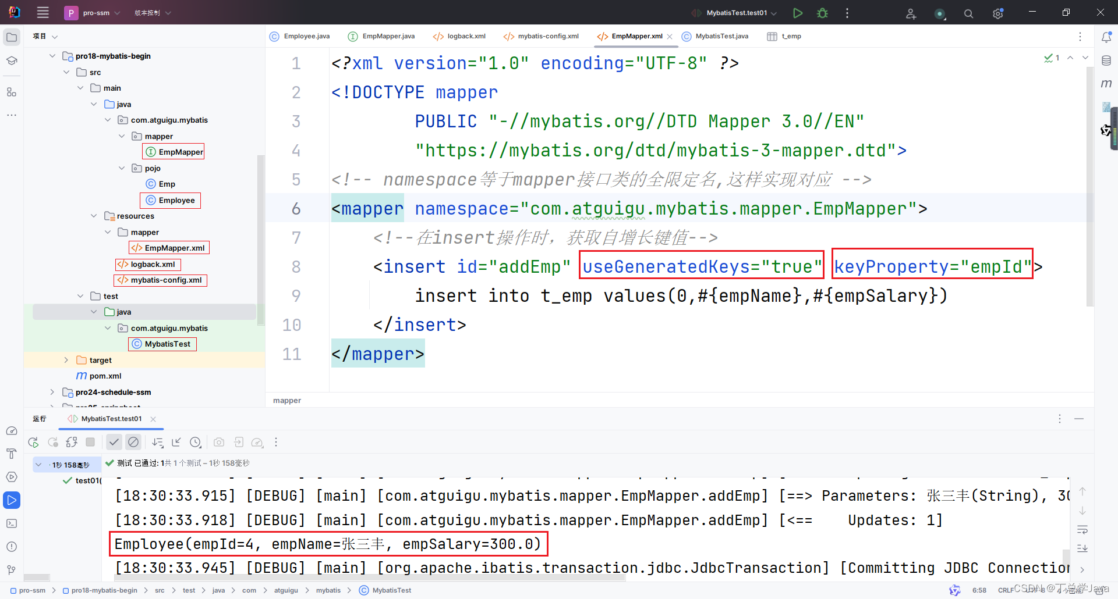Import tests from file in run panel

(x=239, y=442)
